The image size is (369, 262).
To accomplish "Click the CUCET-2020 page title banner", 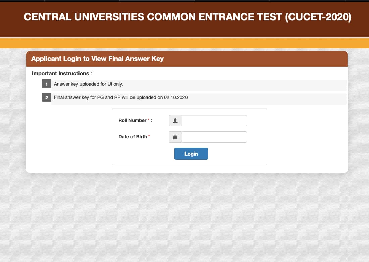I will click(187, 17).
